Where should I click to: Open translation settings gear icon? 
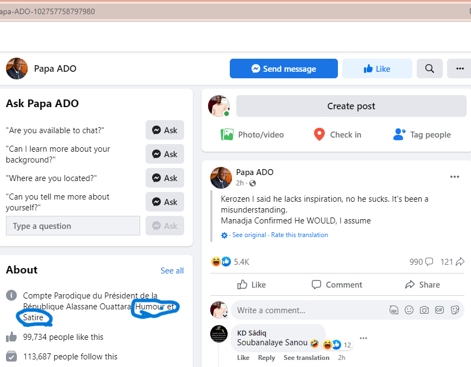pos(224,235)
